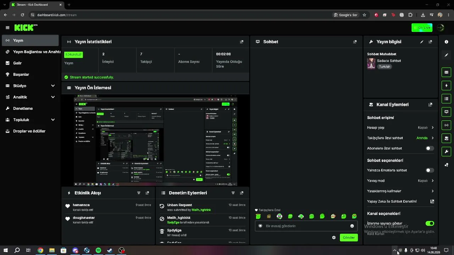Open Yasaklanmış kelimeler settings

click(400, 191)
